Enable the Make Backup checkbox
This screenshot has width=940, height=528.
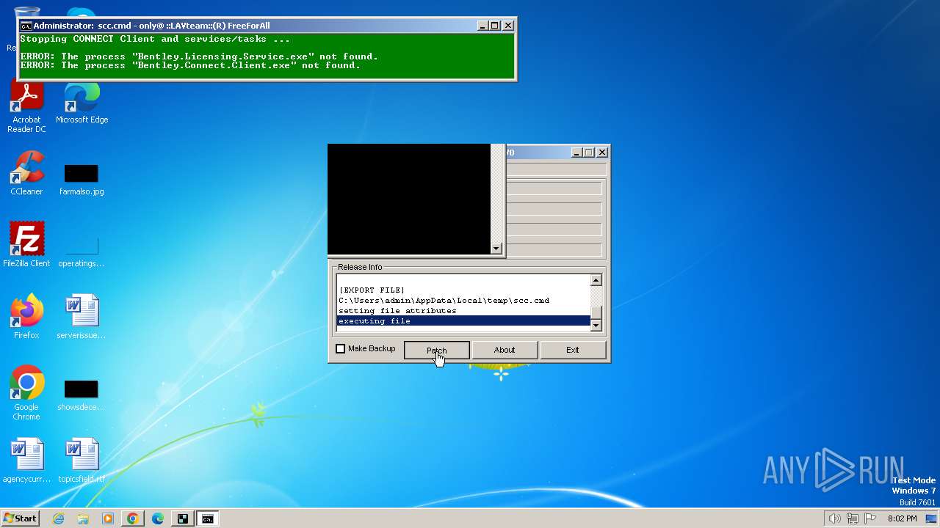click(x=341, y=349)
